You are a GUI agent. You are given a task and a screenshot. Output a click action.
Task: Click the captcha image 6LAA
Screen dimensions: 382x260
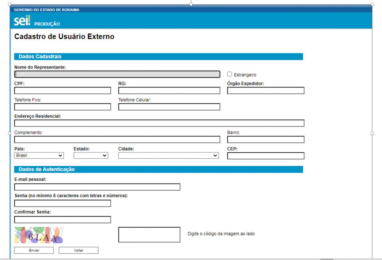point(38,235)
